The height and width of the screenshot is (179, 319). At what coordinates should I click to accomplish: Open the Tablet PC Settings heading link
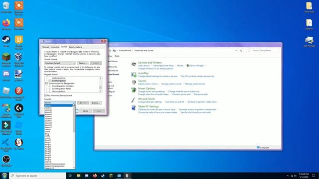click(x=148, y=106)
